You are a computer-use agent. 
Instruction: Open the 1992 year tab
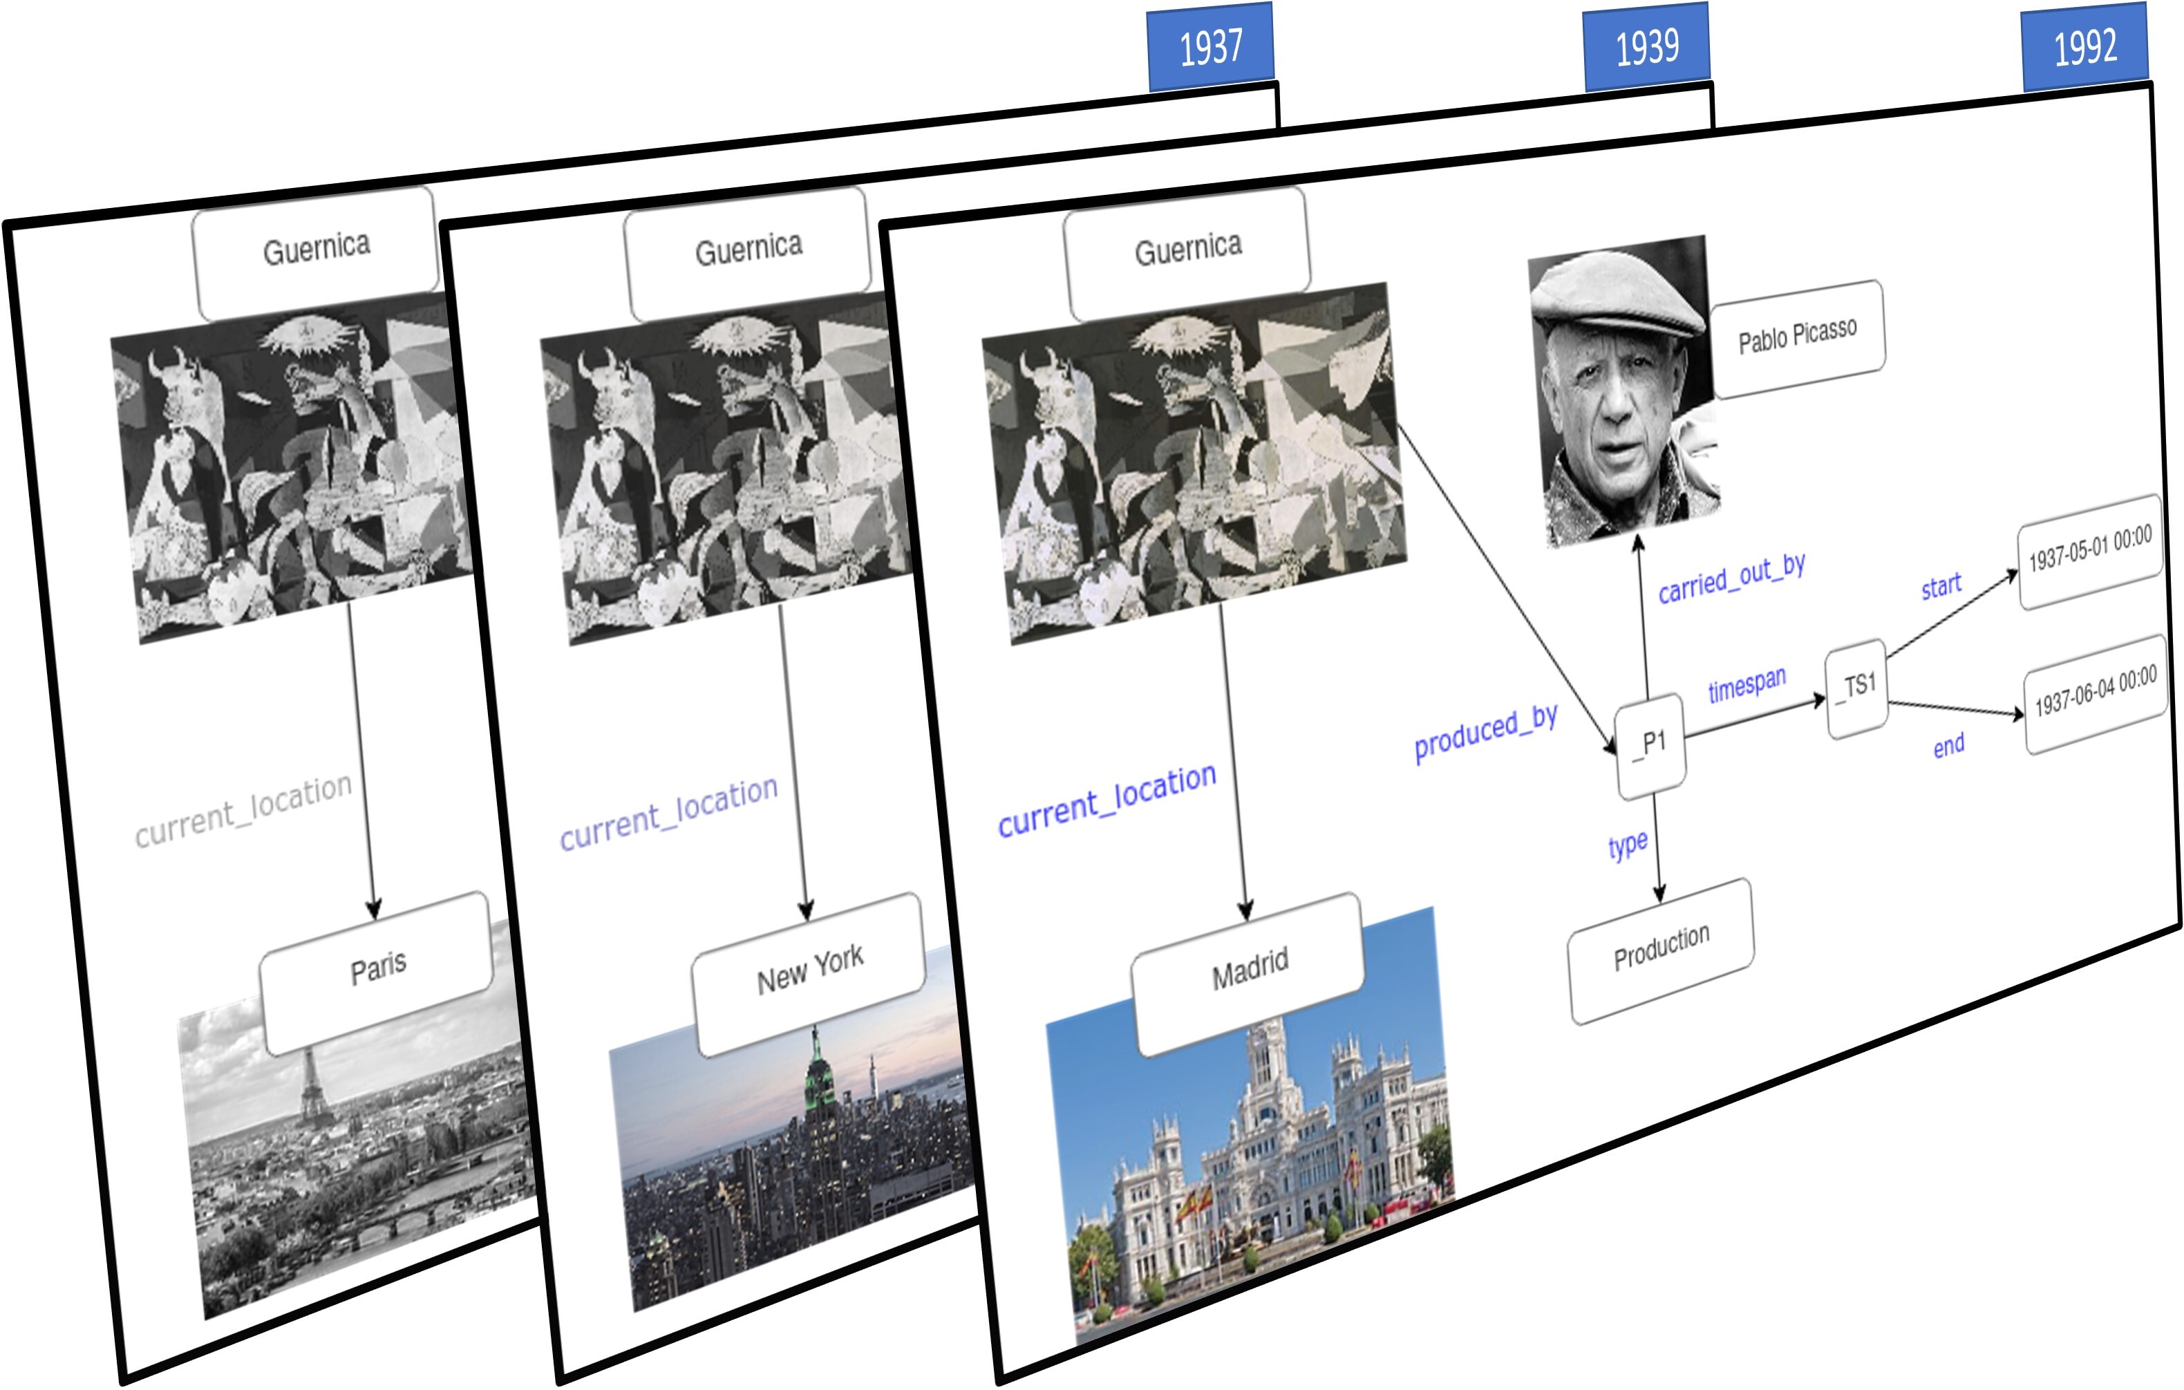(x=2085, y=47)
